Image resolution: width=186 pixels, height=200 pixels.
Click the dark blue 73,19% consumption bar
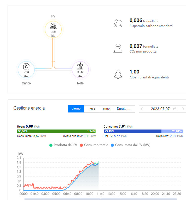pyautogui.click(x=132, y=131)
